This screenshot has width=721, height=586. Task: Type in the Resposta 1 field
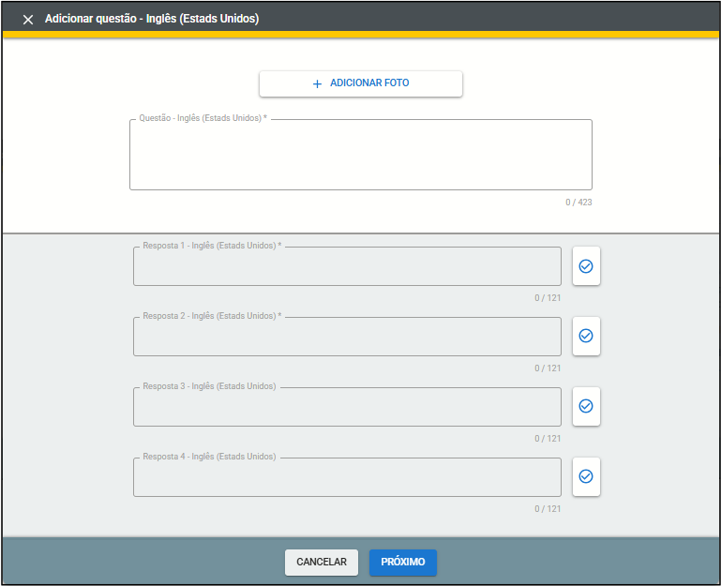point(347,268)
